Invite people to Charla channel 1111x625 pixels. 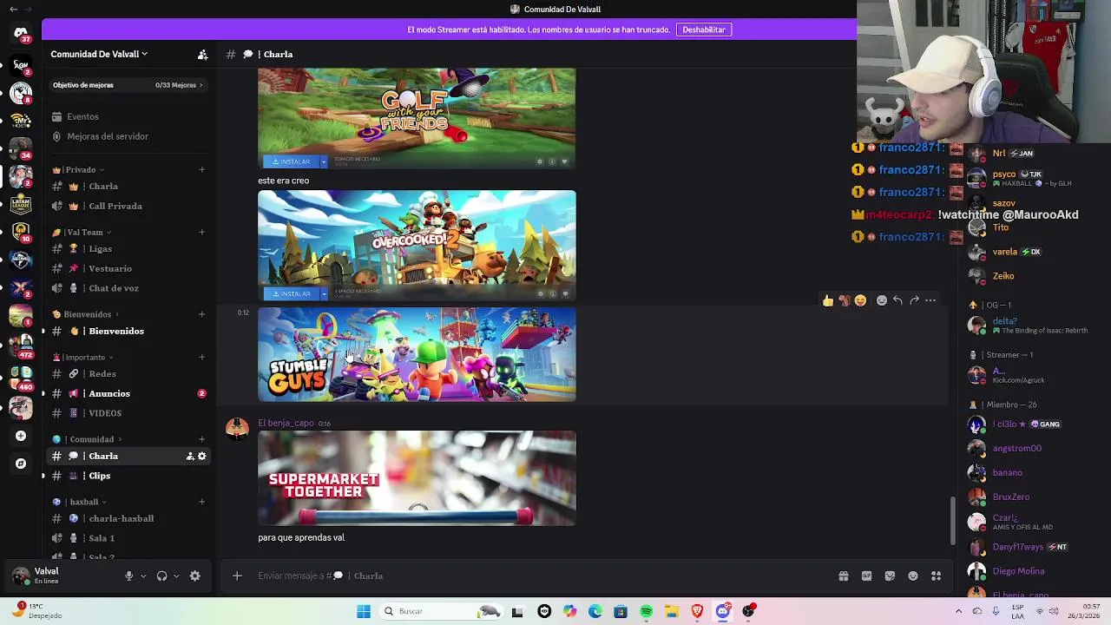190,456
